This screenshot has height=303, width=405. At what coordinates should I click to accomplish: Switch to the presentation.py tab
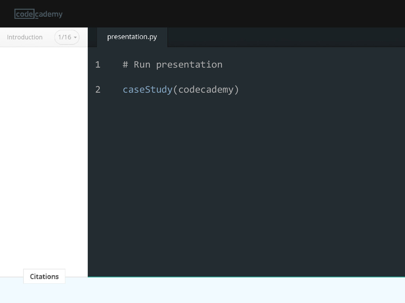[132, 37]
